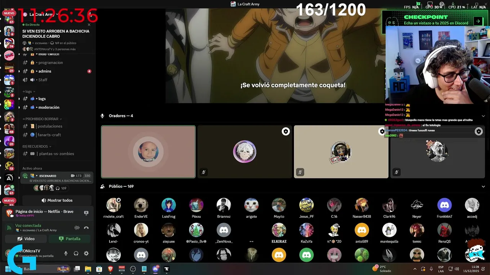Select the beige speaker tile with the glasses avatar
The height and width of the screenshot is (275, 490).
click(x=341, y=152)
